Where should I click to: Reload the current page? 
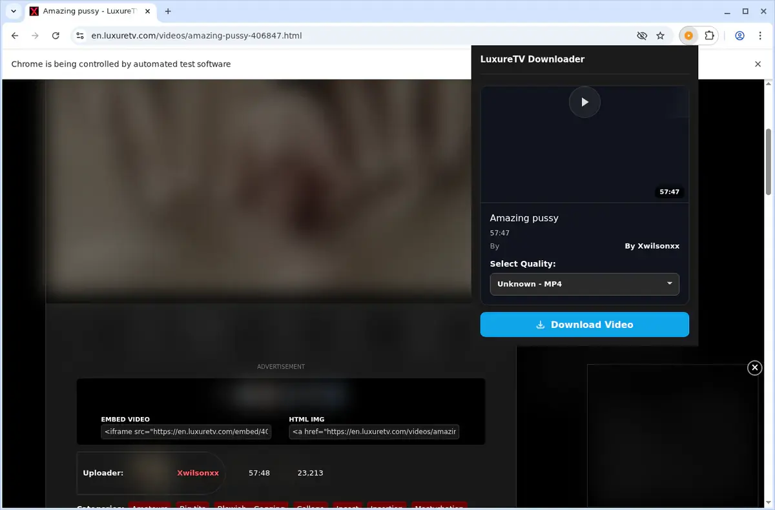pos(56,36)
